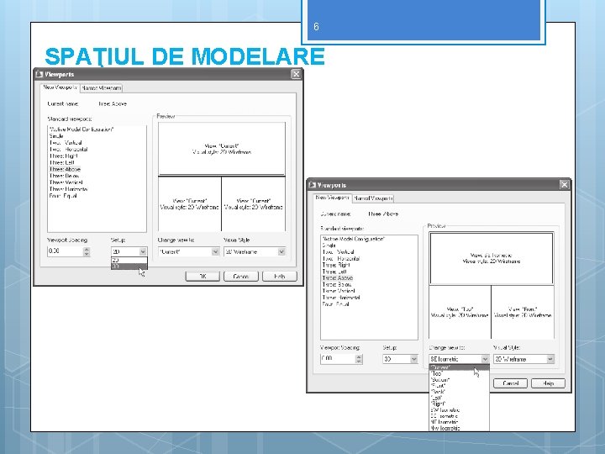Click OK in upper-left Viewports dialog
The image size is (605, 454).
coord(203,277)
